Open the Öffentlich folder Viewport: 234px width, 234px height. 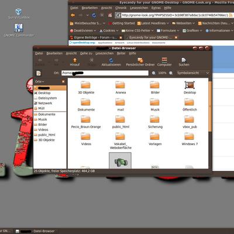(190, 105)
